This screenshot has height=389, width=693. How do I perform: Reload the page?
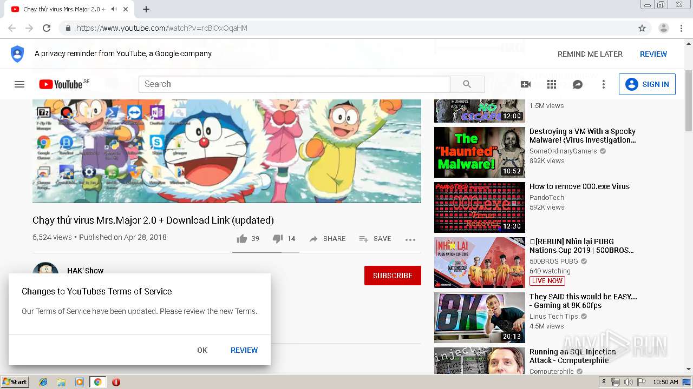tap(47, 28)
